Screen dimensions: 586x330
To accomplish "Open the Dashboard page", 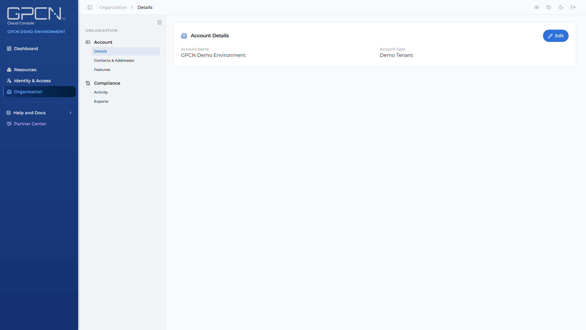I will 39,49.
